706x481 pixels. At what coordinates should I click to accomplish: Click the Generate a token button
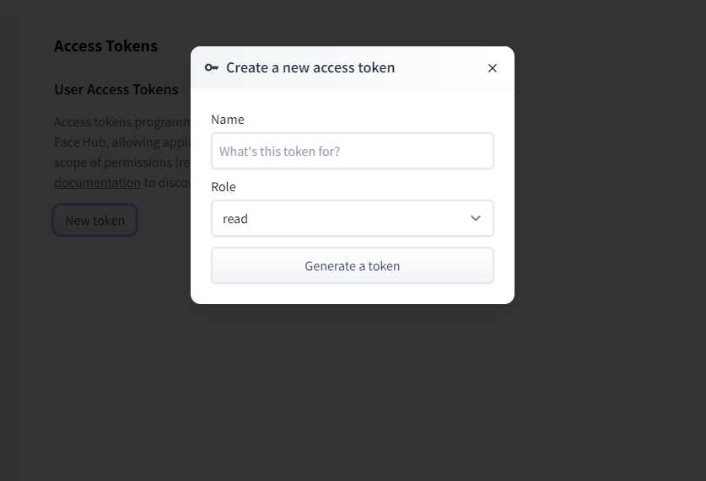(353, 265)
